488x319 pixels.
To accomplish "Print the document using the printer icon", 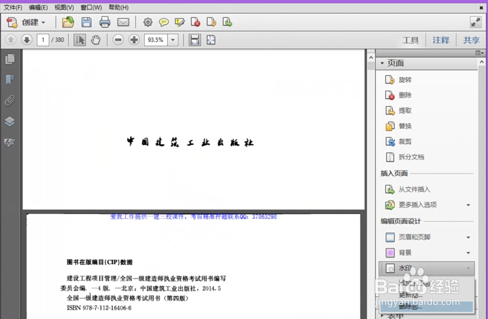I will tap(104, 22).
